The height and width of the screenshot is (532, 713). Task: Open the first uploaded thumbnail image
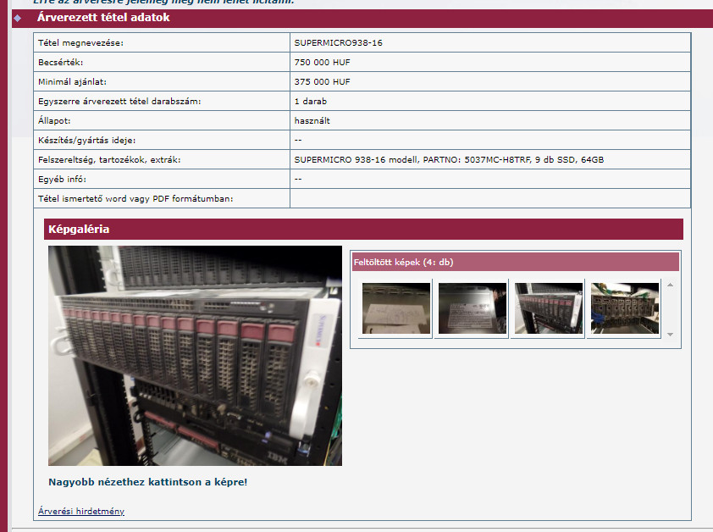[x=396, y=308]
